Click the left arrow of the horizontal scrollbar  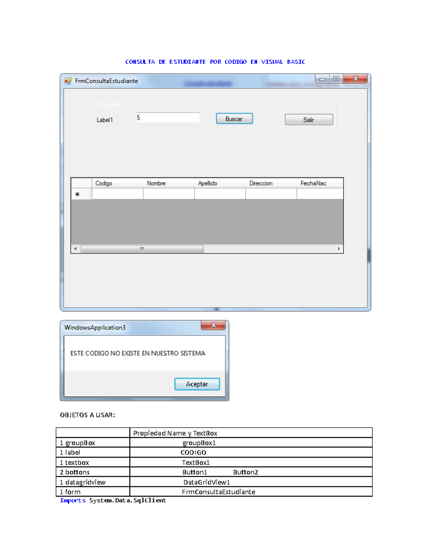[x=75, y=248]
